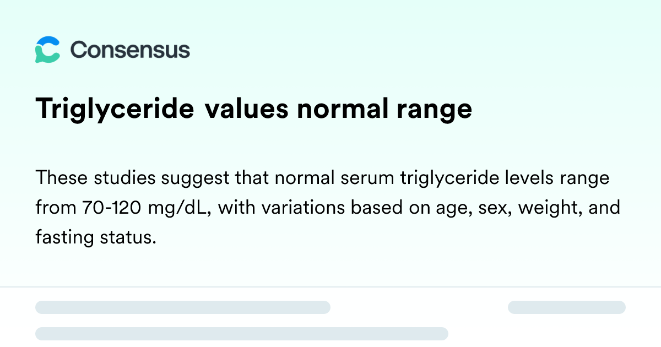Click the word Triglyceride in the heading
The height and width of the screenshot is (347, 661).
[x=115, y=110]
